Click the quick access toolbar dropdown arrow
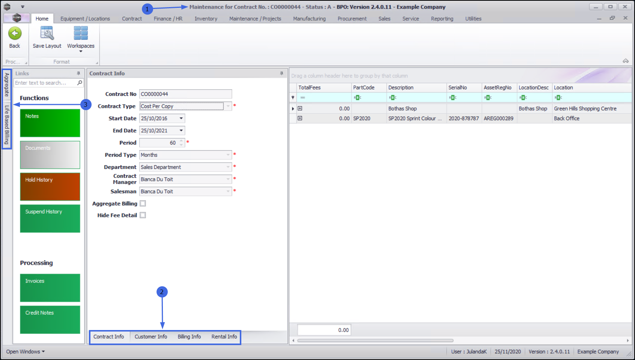The image size is (635, 360). click(x=23, y=7)
